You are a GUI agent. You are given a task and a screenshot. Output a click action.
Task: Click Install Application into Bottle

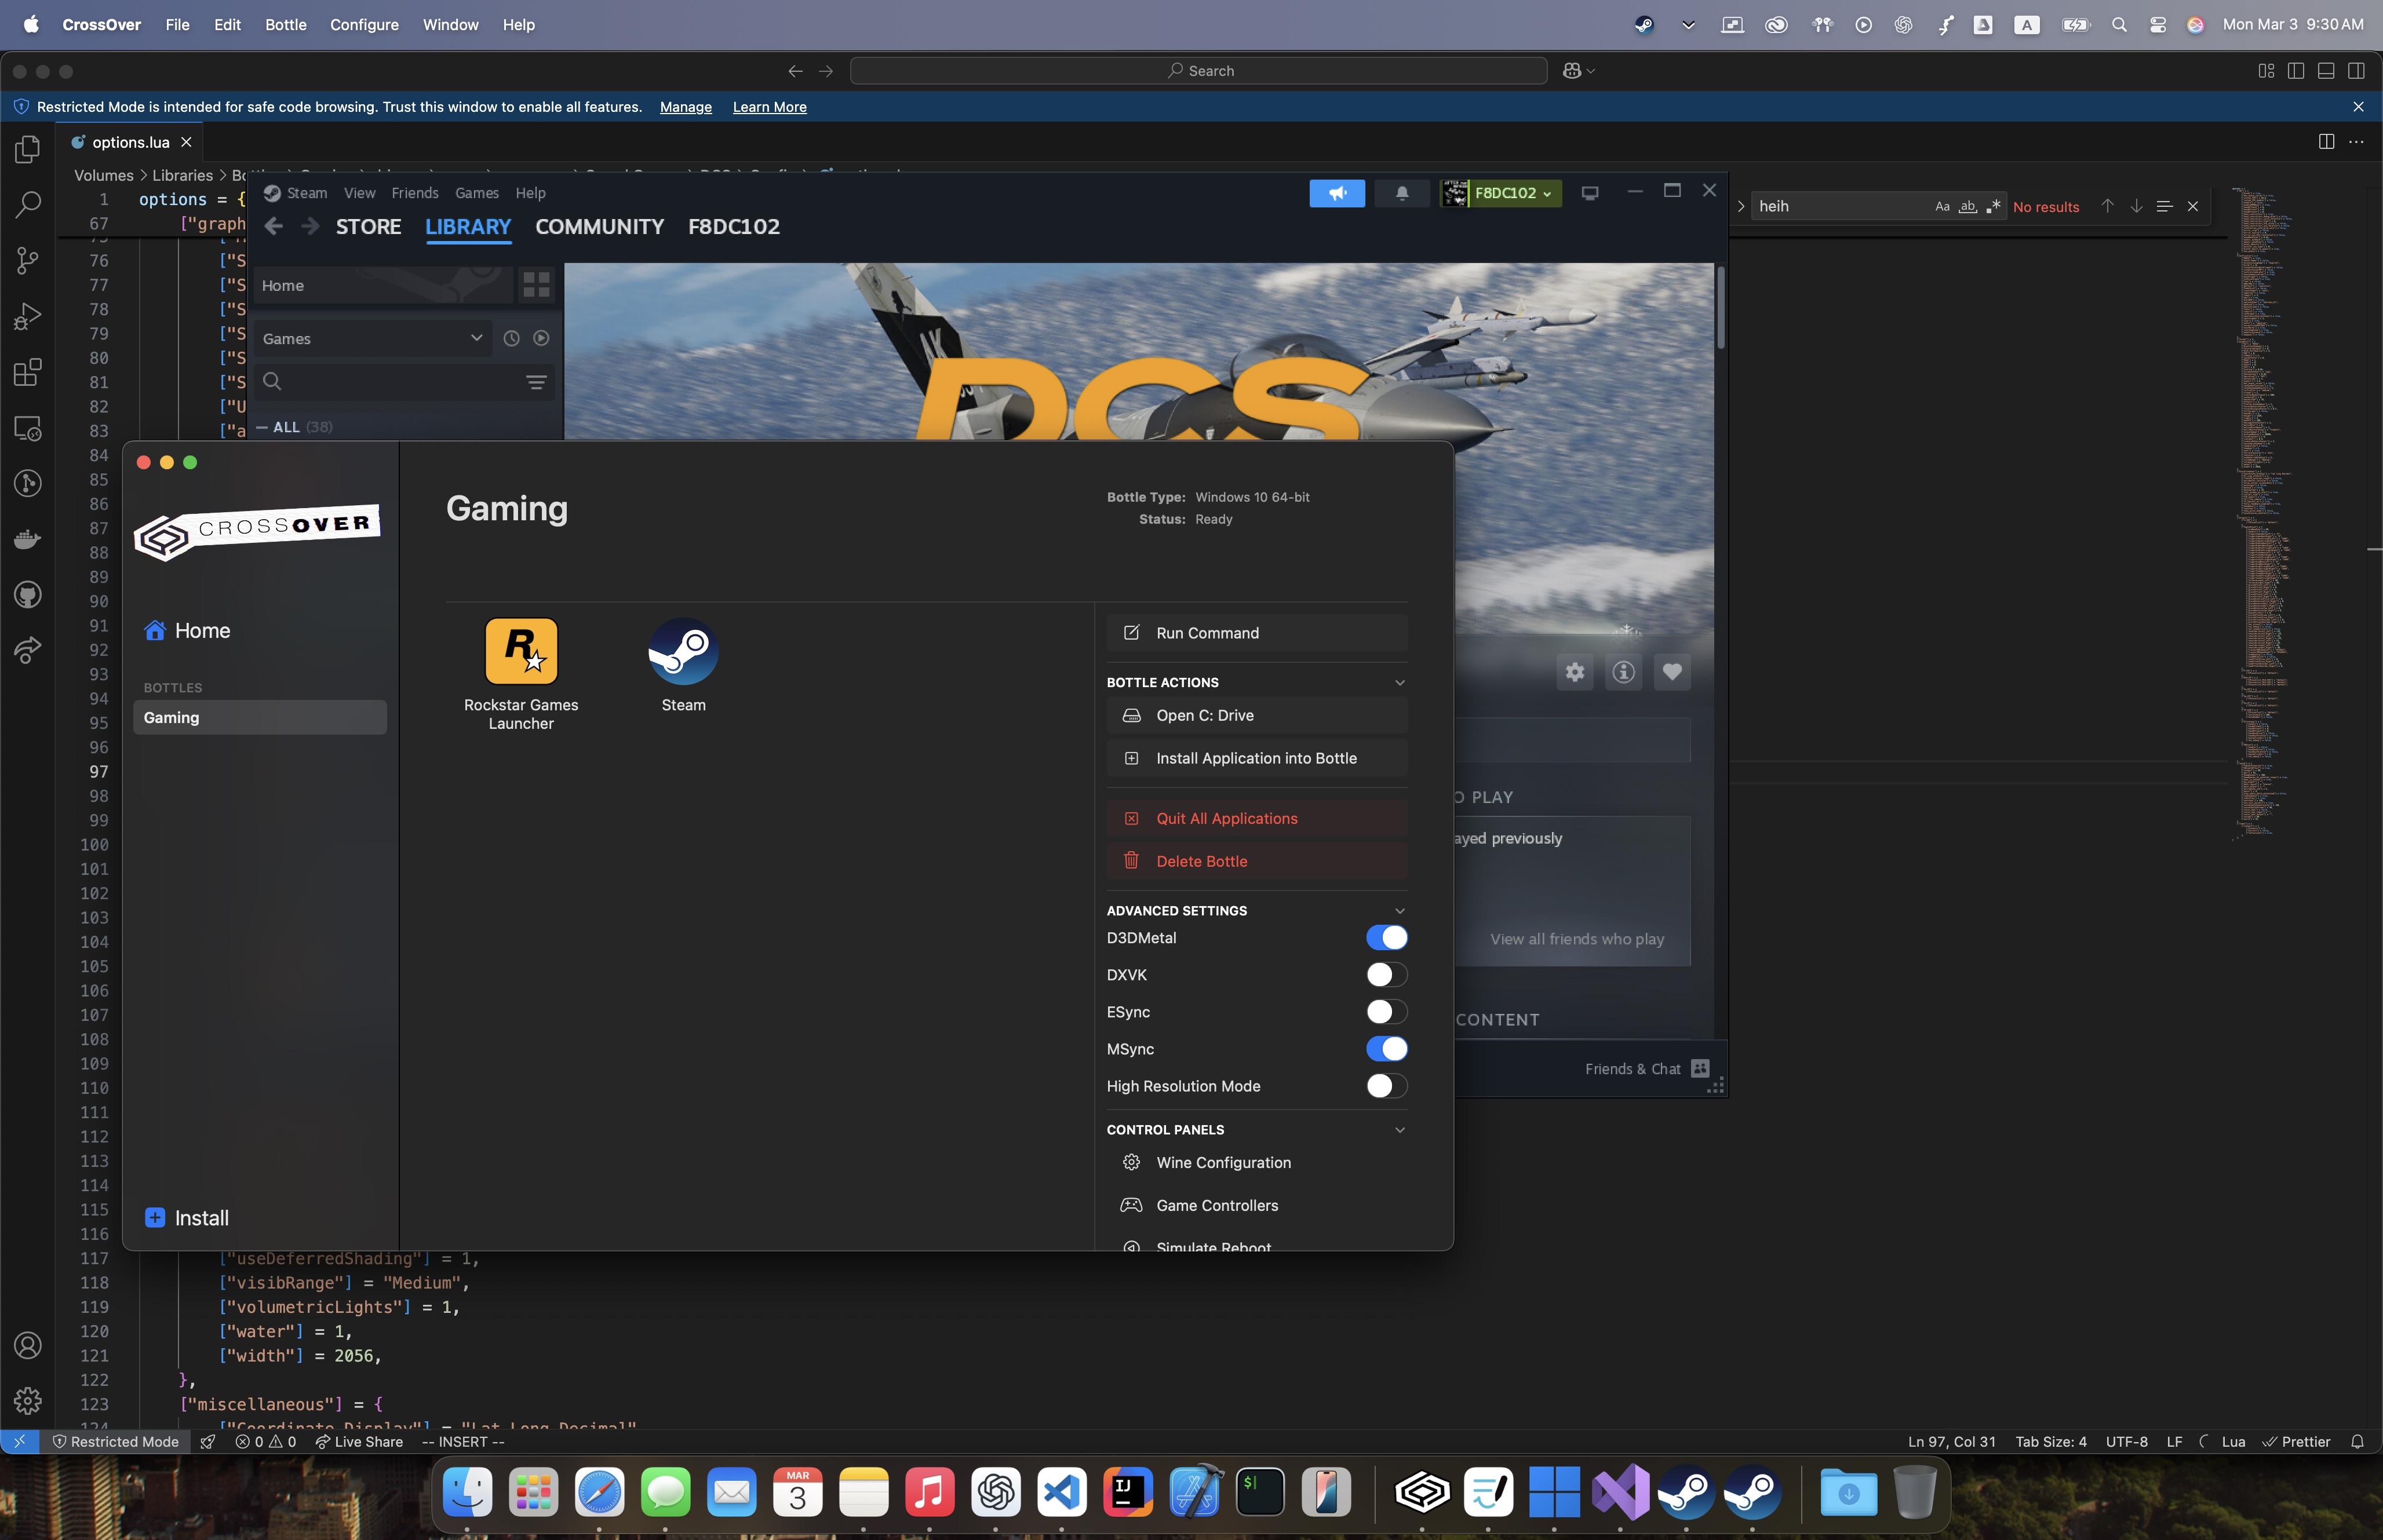(x=1256, y=758)
